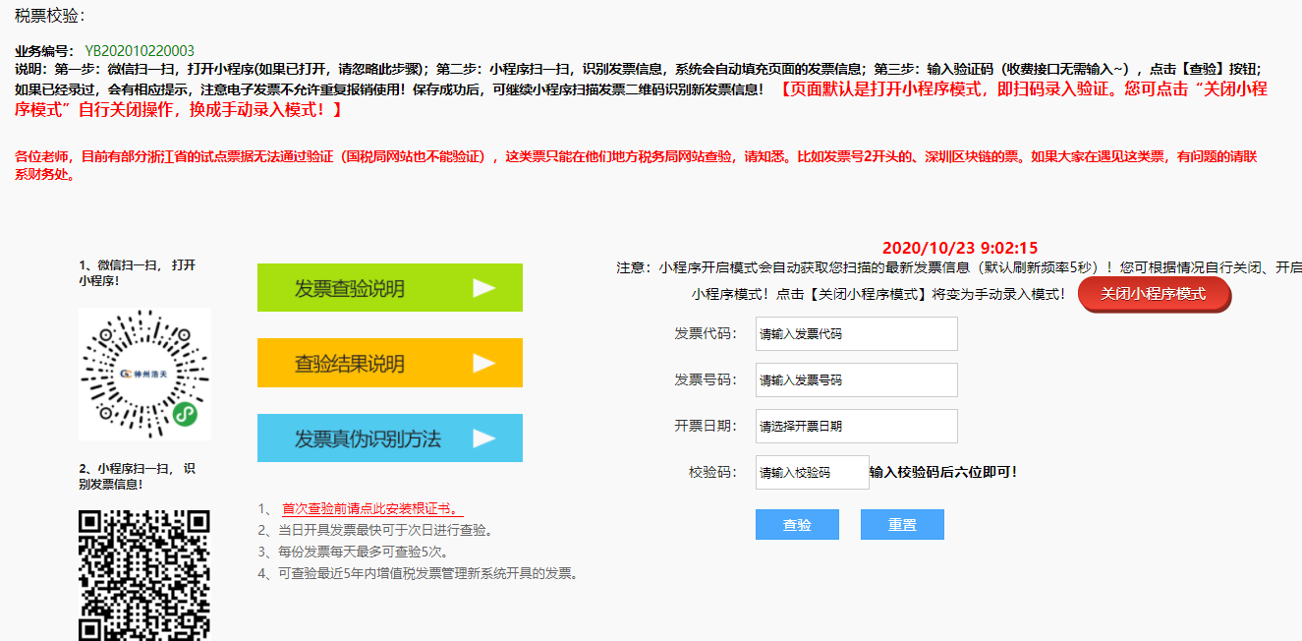Image resolution: width=1302 pixels, height=641 pixels.
Task: Focus the 发票代码 input field
Action: pyautogui.click(x=856, y=334)
